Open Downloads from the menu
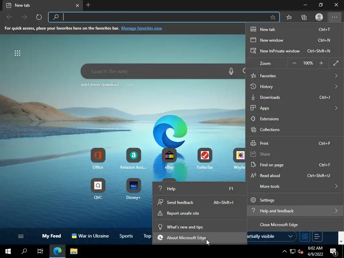This screenshot has width=344, height=258. click(x=295, y=97)
